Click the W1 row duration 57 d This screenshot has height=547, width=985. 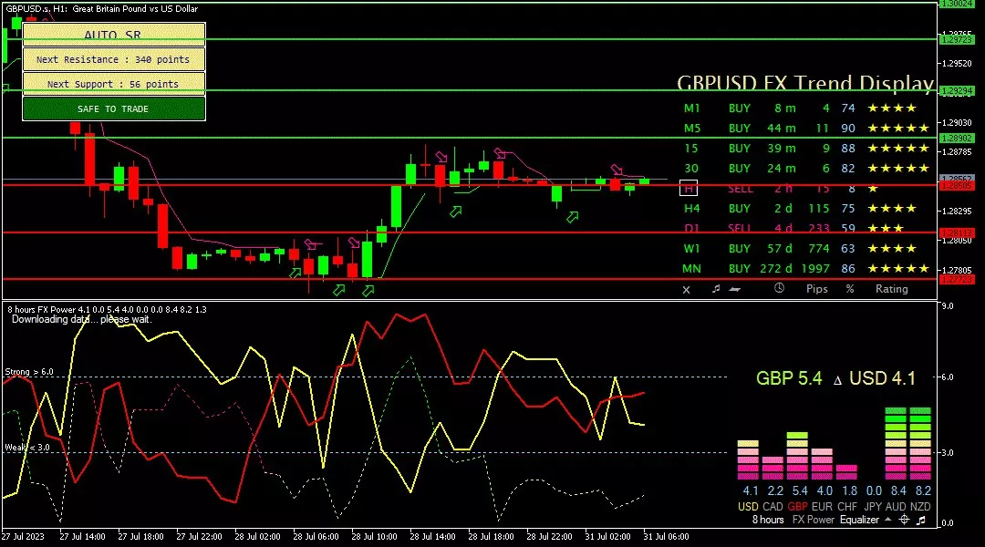tap(780, 249)
